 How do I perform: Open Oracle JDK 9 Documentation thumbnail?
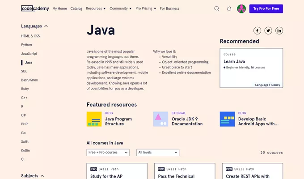coord(160,119)
